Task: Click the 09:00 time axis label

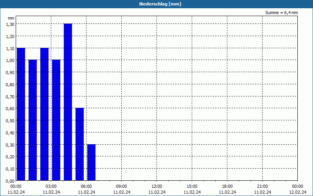Action: point(122,187)
